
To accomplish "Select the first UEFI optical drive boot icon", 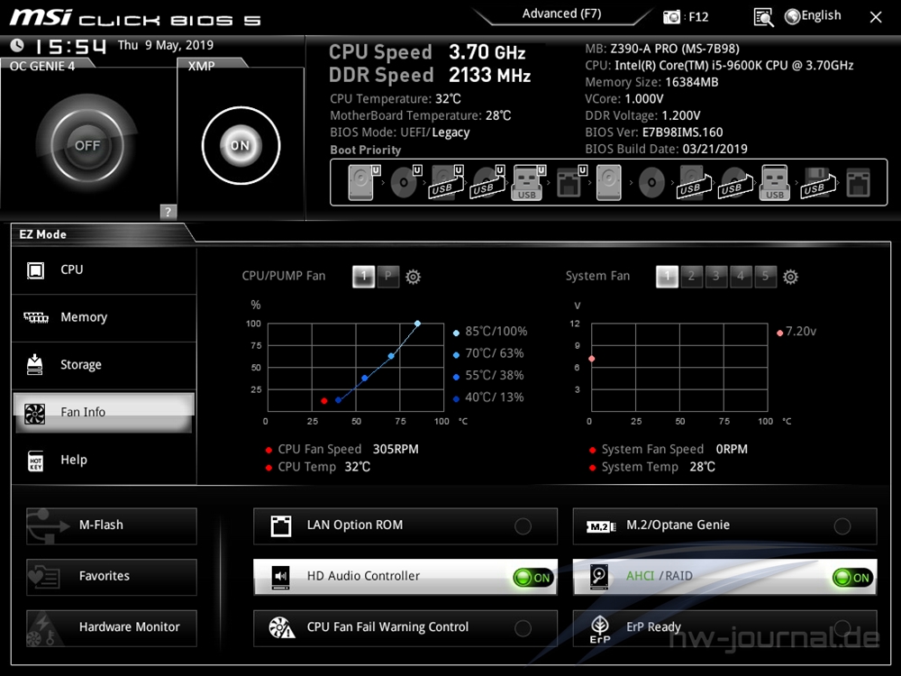I will [405, 182].
